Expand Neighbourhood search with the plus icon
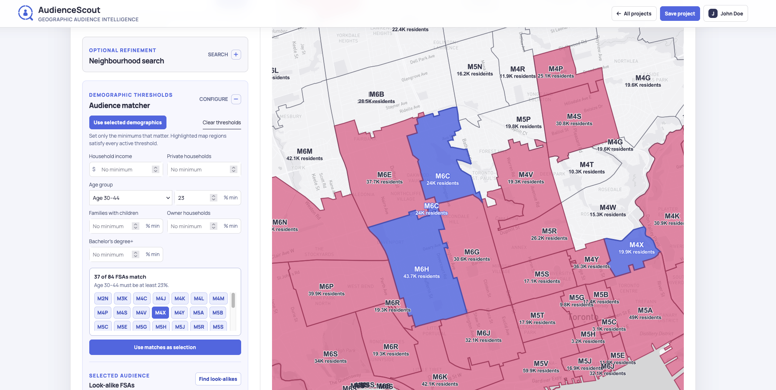 (236, 55)
